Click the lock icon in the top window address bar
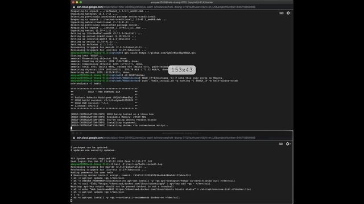This screenshot has width=364, height=204. (74, 7)
